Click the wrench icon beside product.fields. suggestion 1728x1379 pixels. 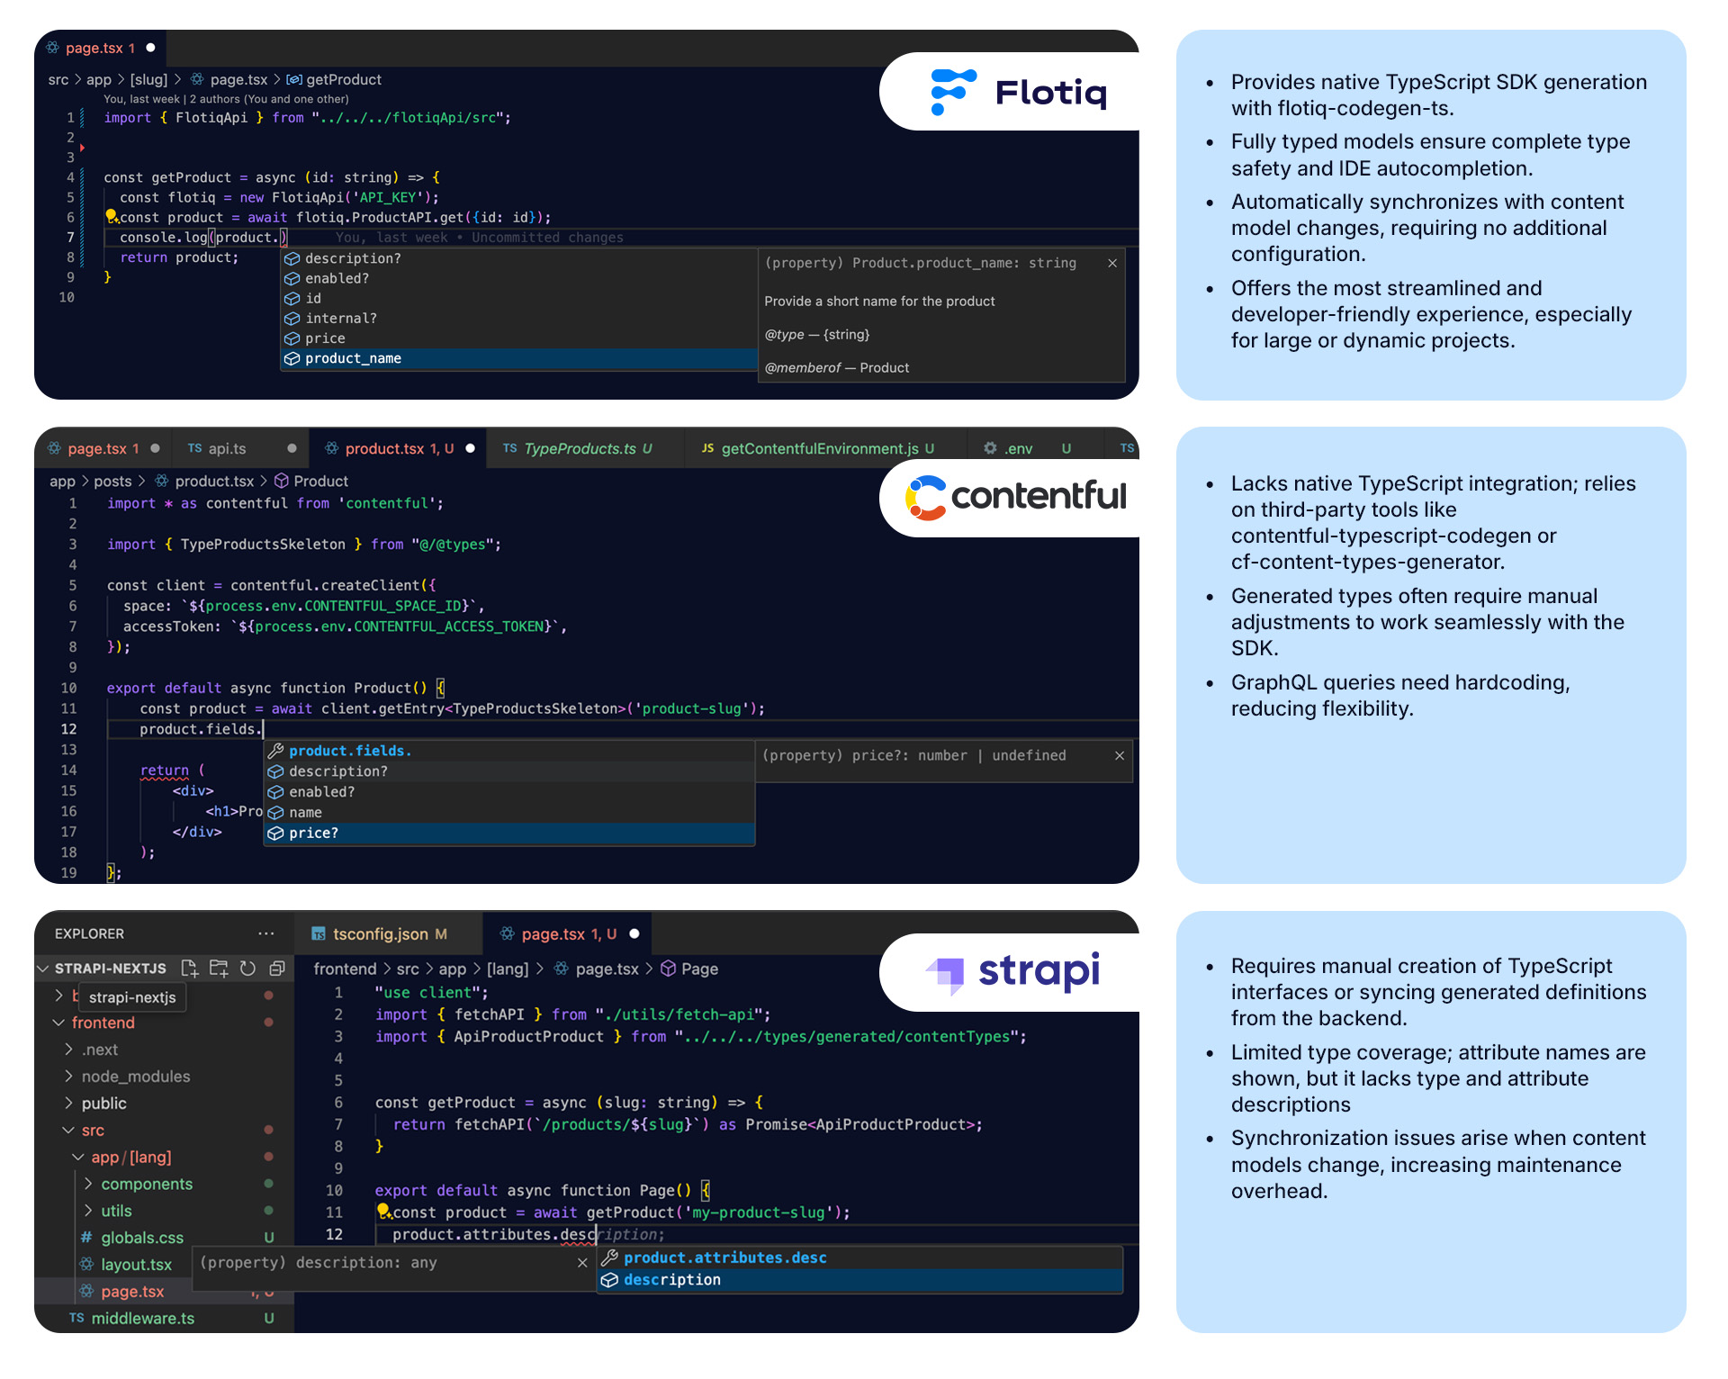click(275, 751)
